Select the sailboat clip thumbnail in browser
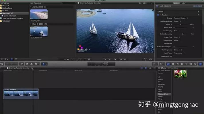The image size is (204, 114). 39,31
